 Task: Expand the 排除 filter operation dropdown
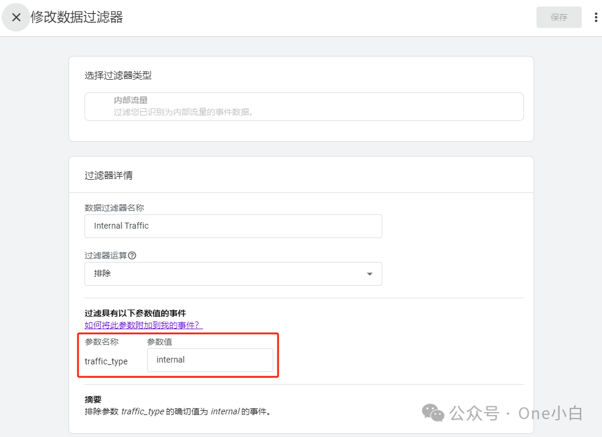click(233, 274)
